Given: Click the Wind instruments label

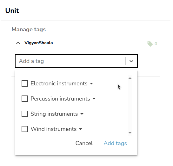Looking at the screenshot, I should tap(54, 129).
